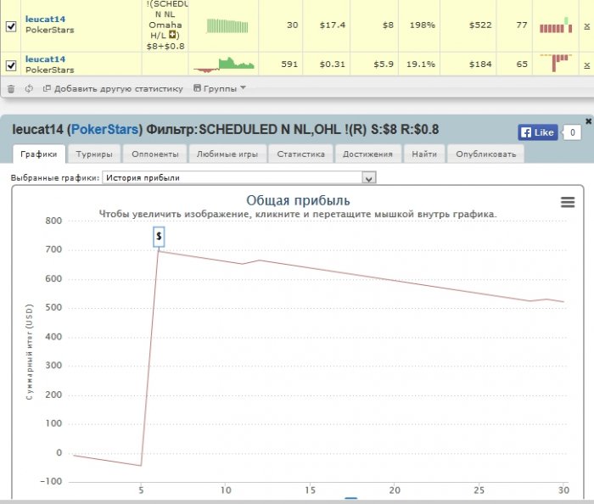Click the green sparkline chart in first row
This screenshot has height=504, width=594.
click(230, 25)
